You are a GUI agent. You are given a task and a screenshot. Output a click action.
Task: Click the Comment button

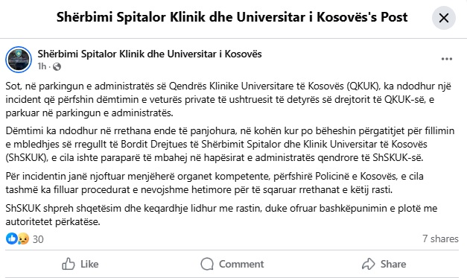click(x=232, y=264)
